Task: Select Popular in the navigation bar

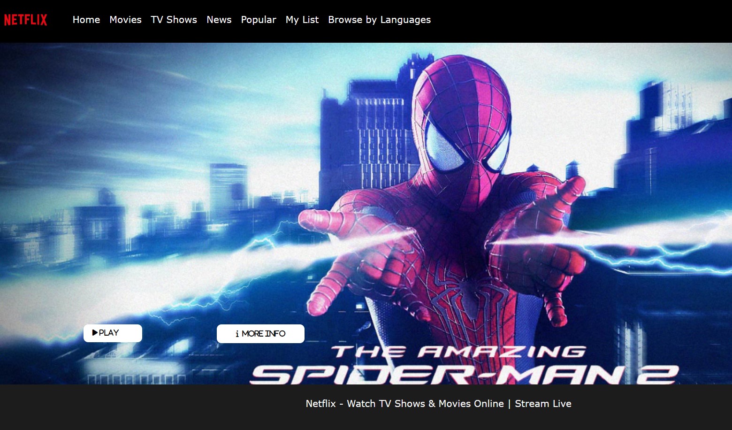Action: click(x=259, y=20)
